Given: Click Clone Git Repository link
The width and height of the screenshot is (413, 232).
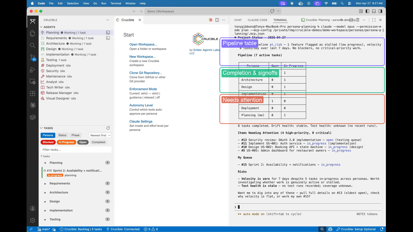Looking at the screenshot, I should (146, 73).
